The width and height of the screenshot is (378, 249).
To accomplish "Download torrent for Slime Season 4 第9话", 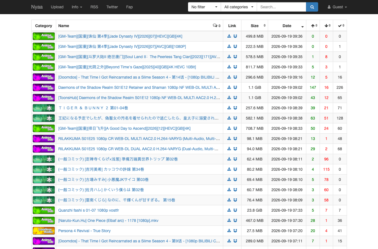I will click(229, 241).
